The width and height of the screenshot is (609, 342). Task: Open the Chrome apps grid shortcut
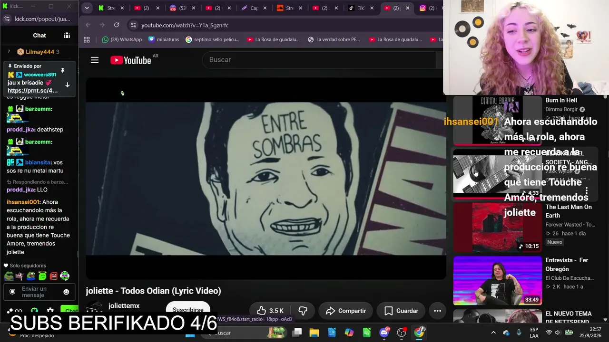tap(87, 39)
